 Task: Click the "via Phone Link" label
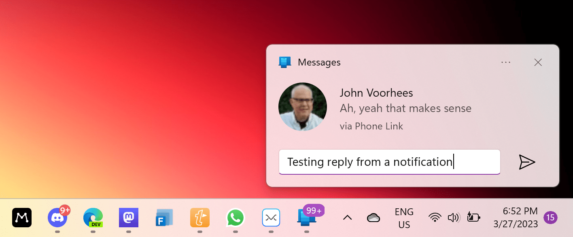[x=371, y=126]
